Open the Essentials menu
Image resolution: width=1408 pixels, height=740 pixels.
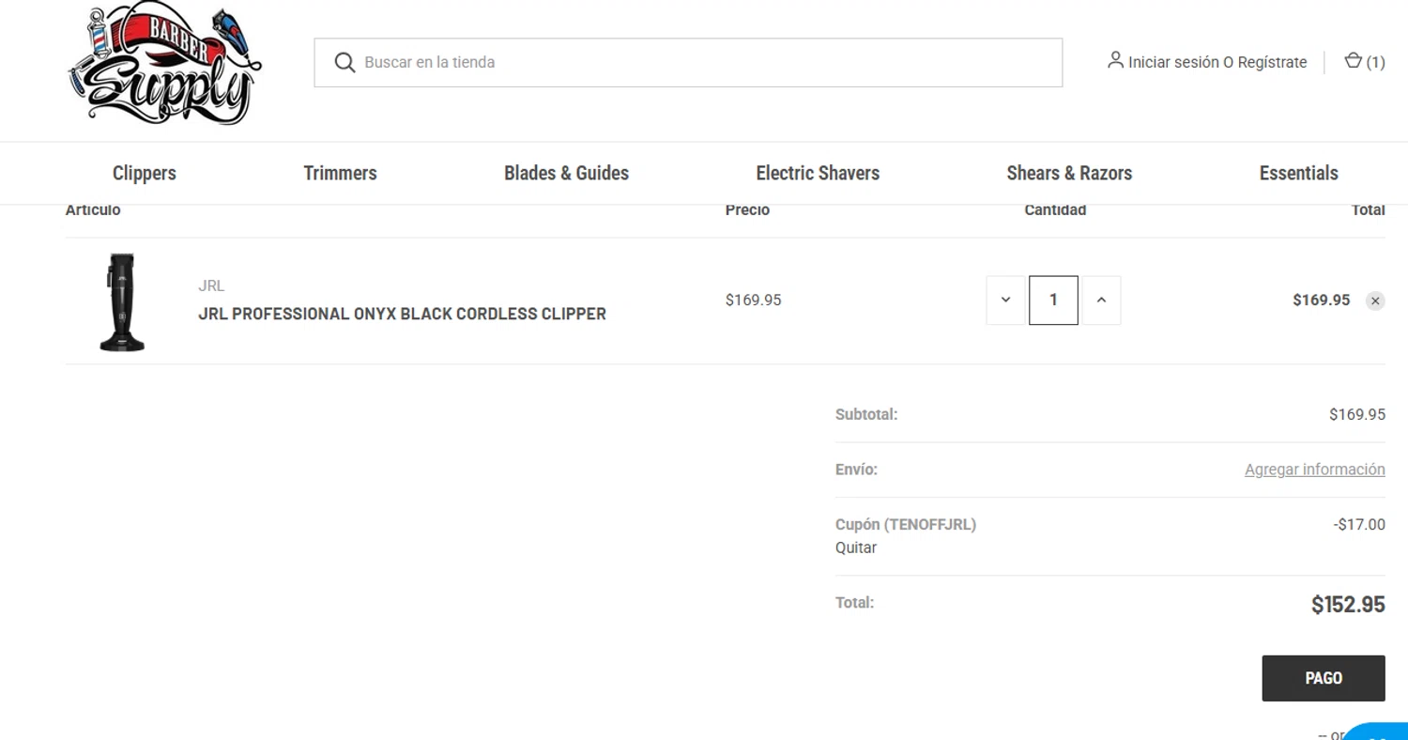coord(1298,173)
